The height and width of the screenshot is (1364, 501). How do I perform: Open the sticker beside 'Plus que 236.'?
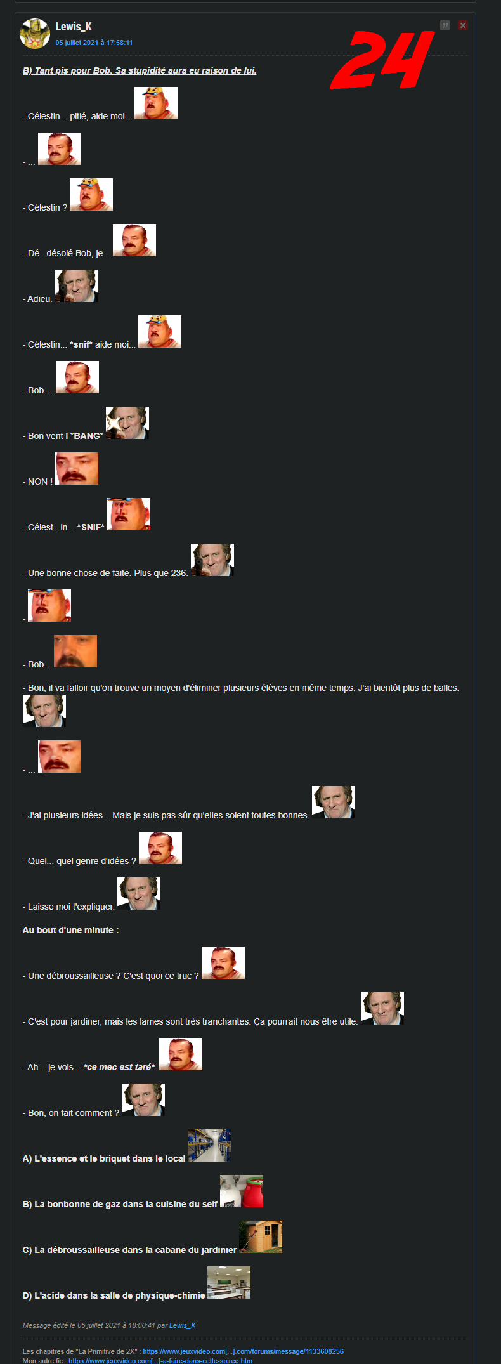coord(212,560)
